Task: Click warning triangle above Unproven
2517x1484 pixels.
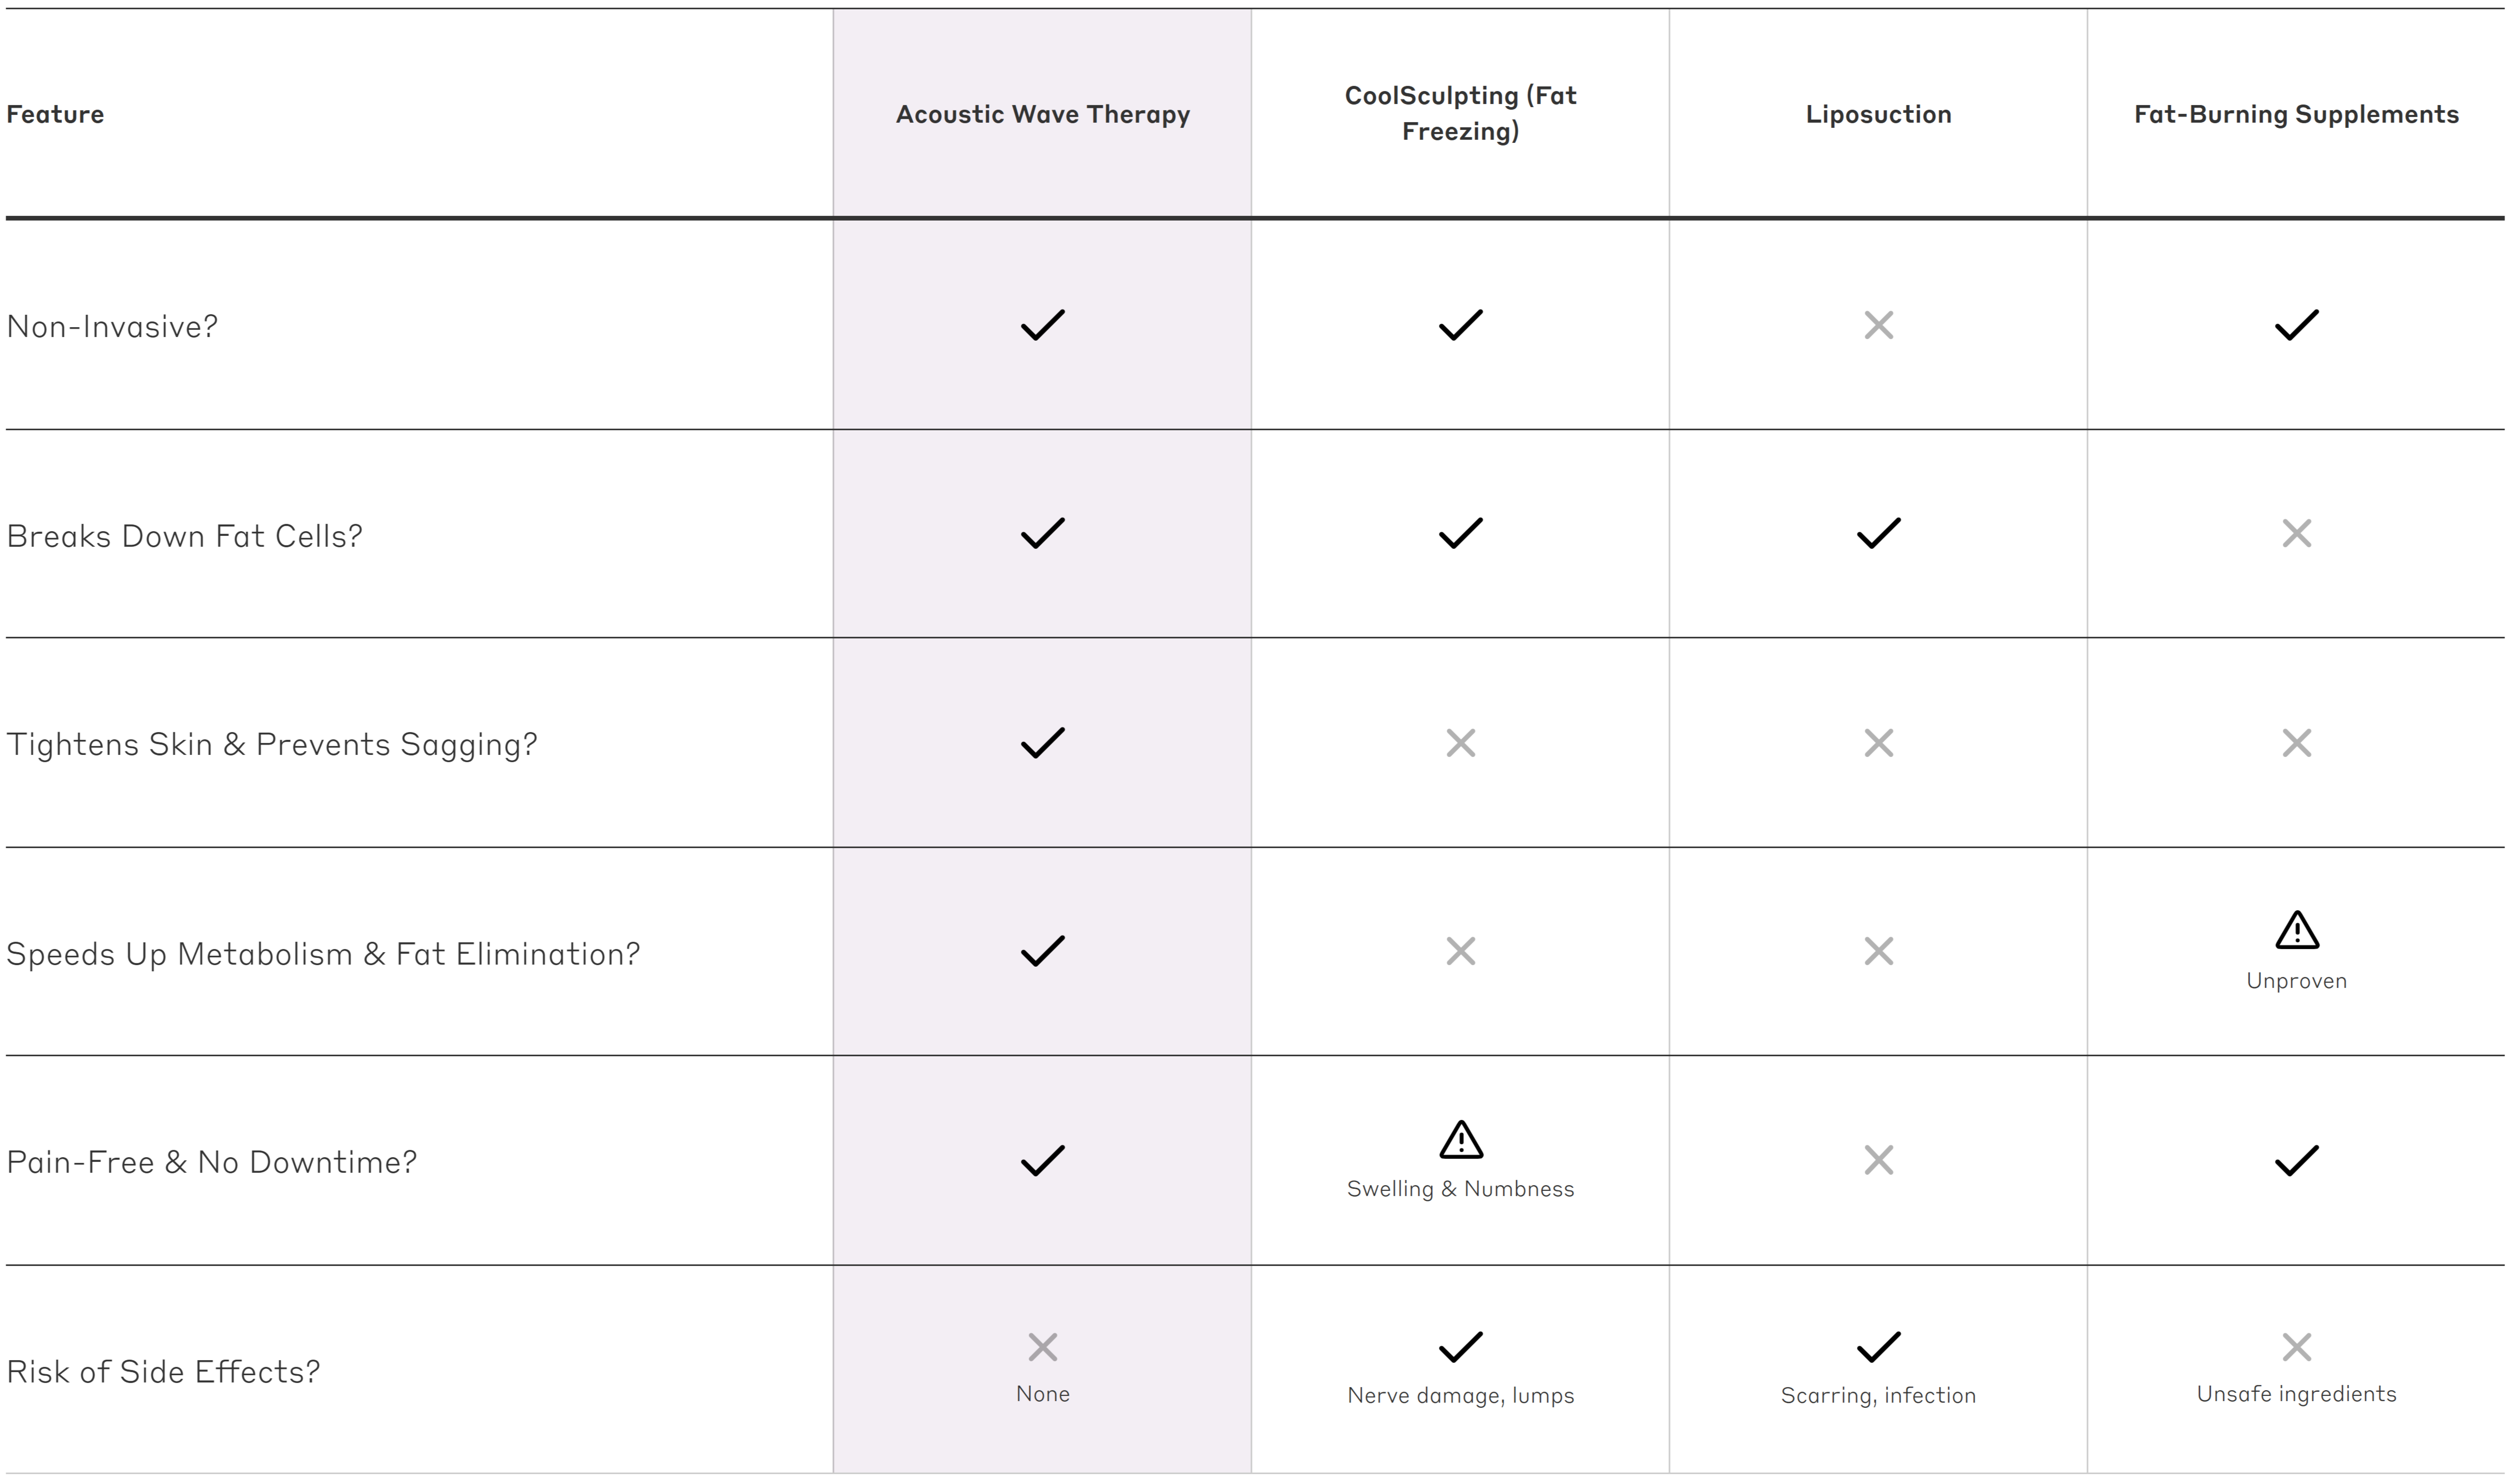Action: (2296, 930)
